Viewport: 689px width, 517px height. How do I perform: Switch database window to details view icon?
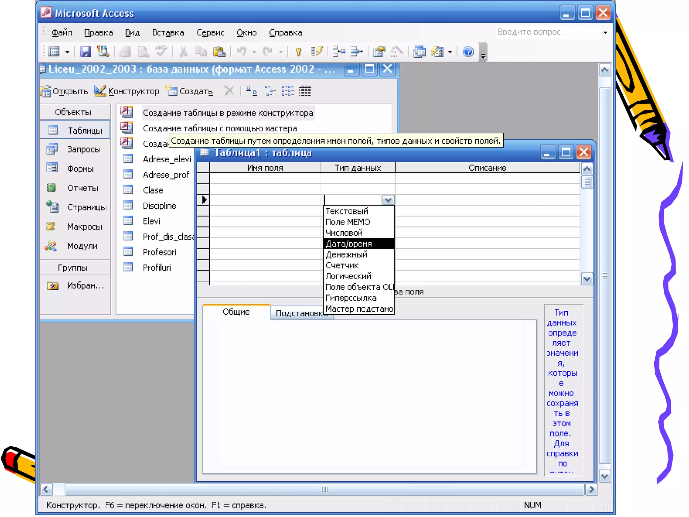tap(305, 91)
